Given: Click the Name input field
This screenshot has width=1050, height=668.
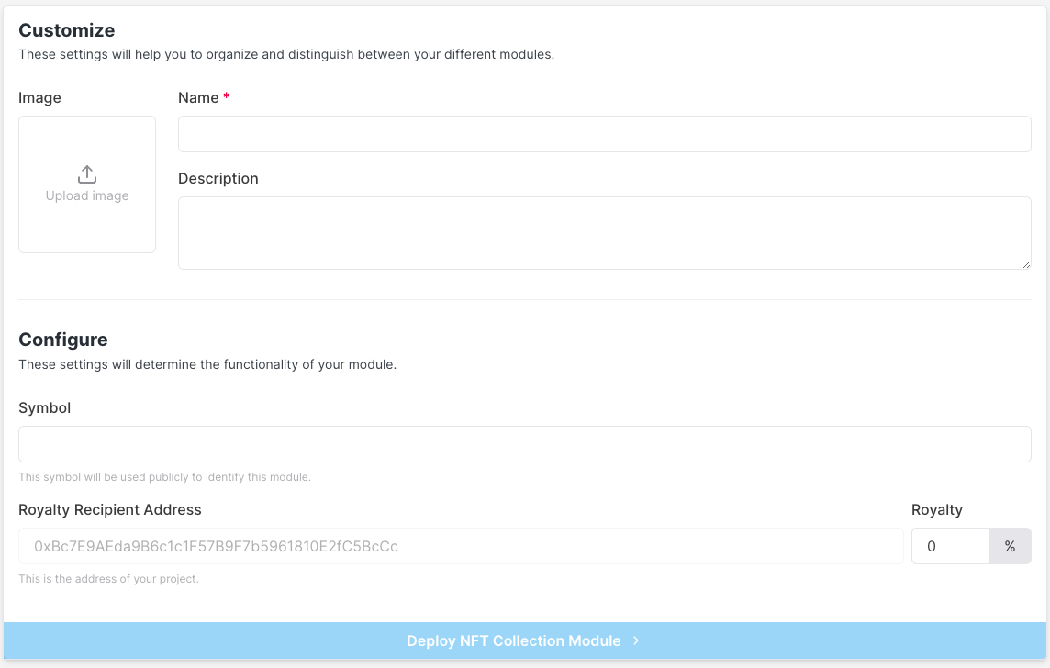Looking at the screenshot, I should [604, 134].
